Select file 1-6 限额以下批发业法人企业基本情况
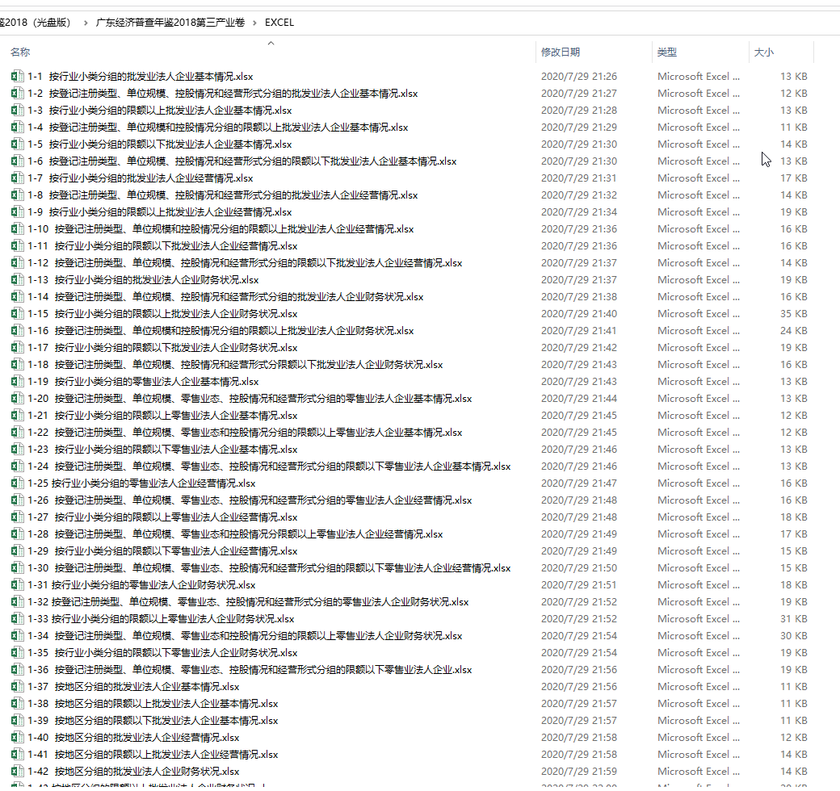The width and height of the screenshot is (840, 791). (242, 161)
